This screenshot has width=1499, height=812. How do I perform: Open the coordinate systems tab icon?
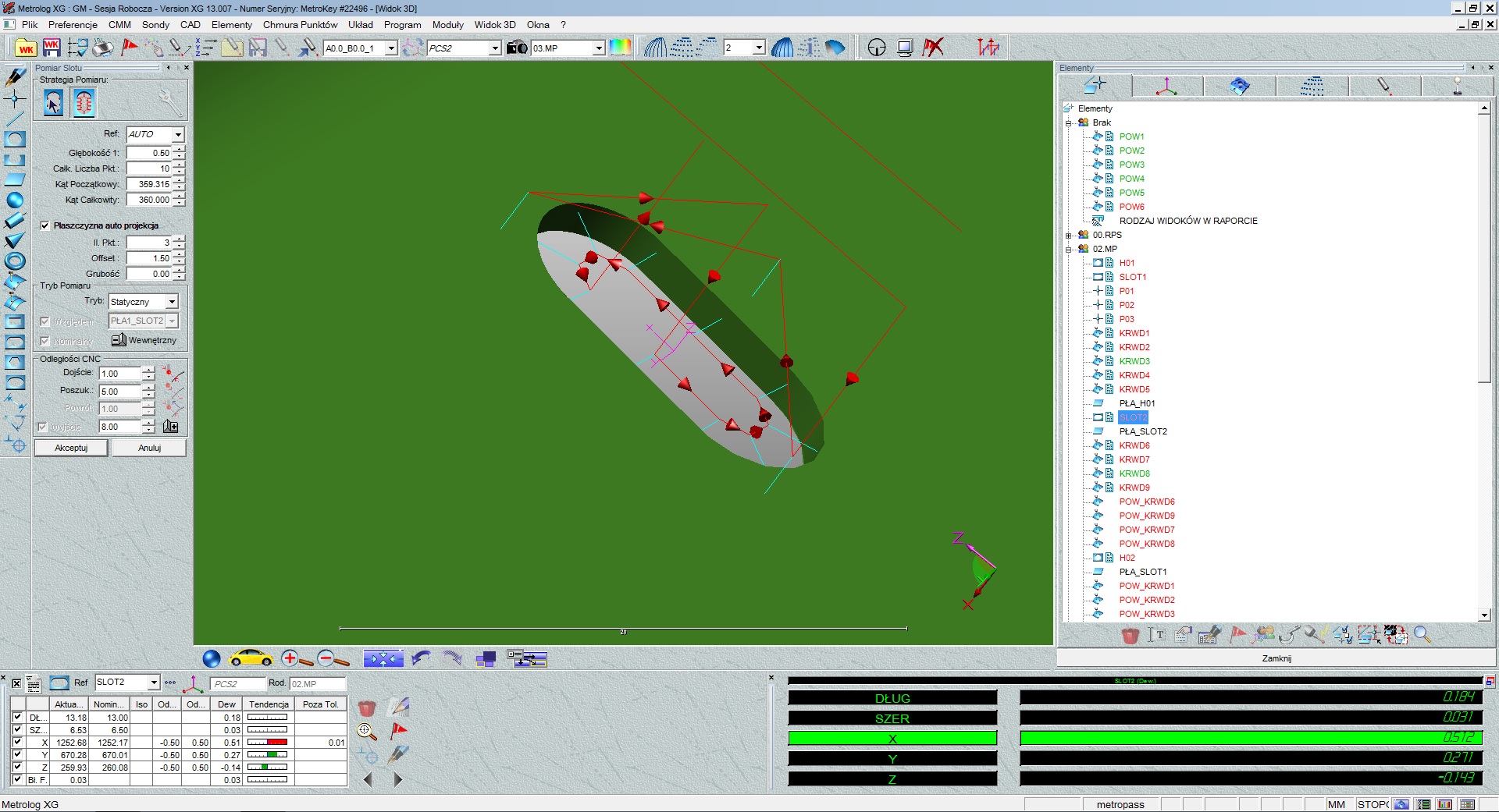click(x=1166, y=87)
